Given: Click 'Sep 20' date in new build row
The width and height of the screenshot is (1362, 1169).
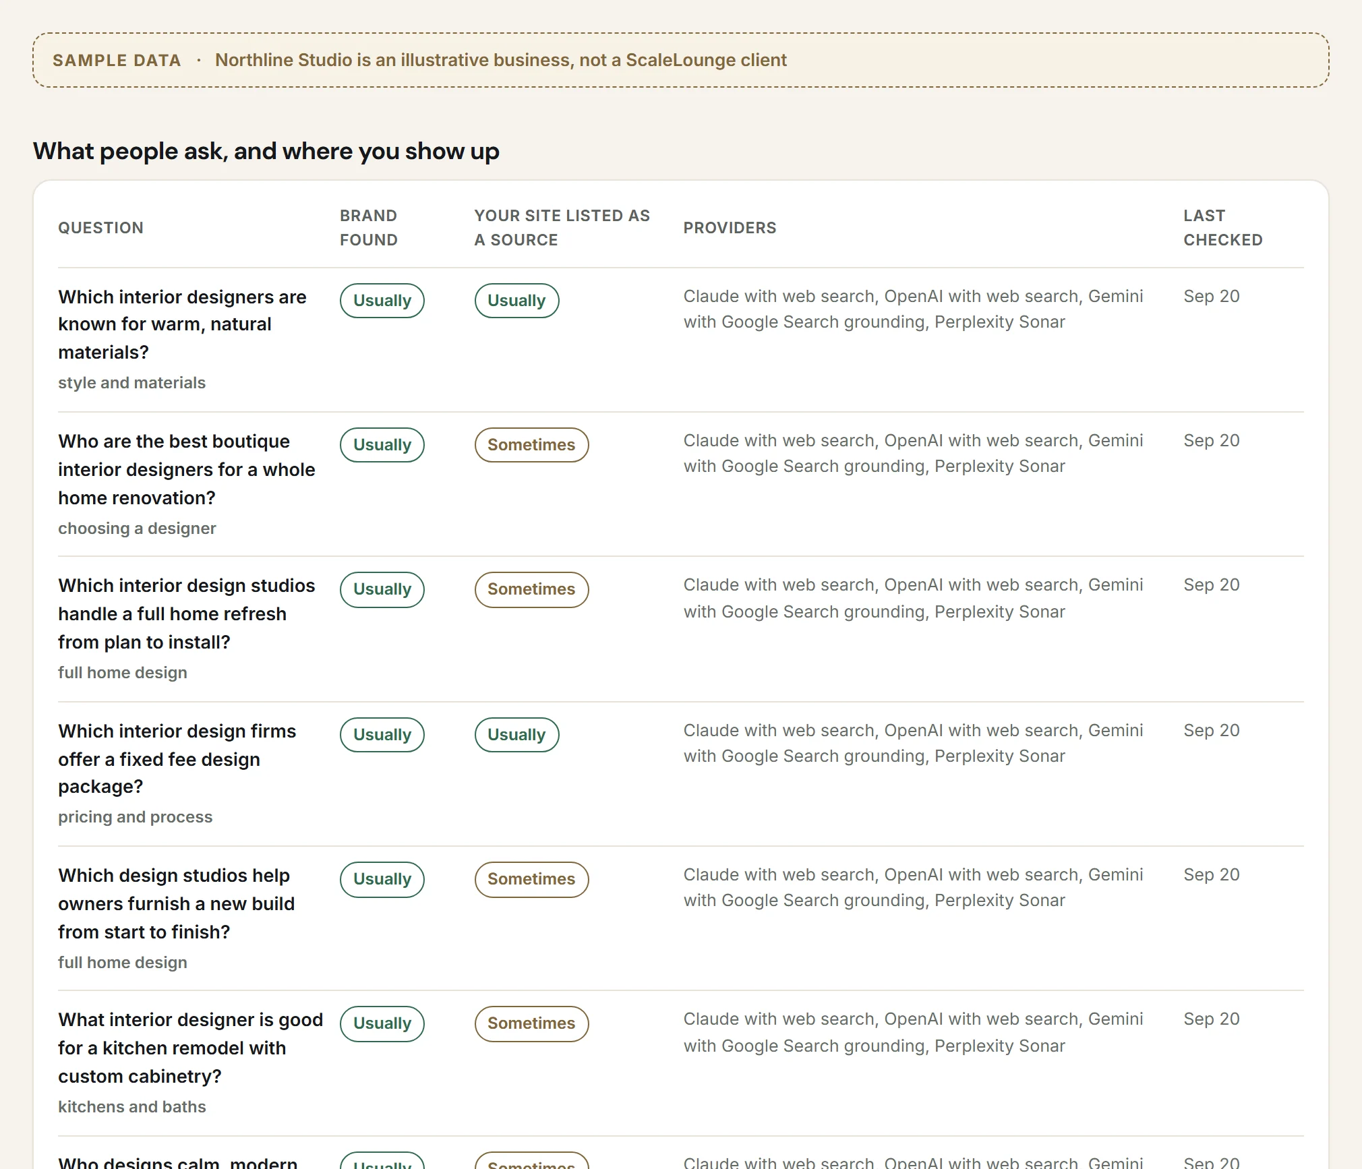Looking at the screenshot, I should pos(1212,874).
